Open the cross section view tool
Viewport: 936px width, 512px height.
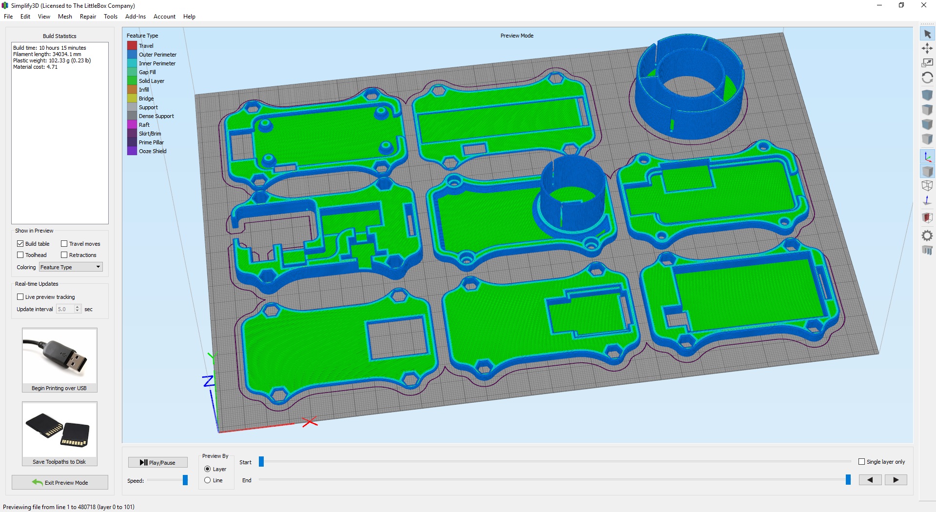[x=927, y=217]
